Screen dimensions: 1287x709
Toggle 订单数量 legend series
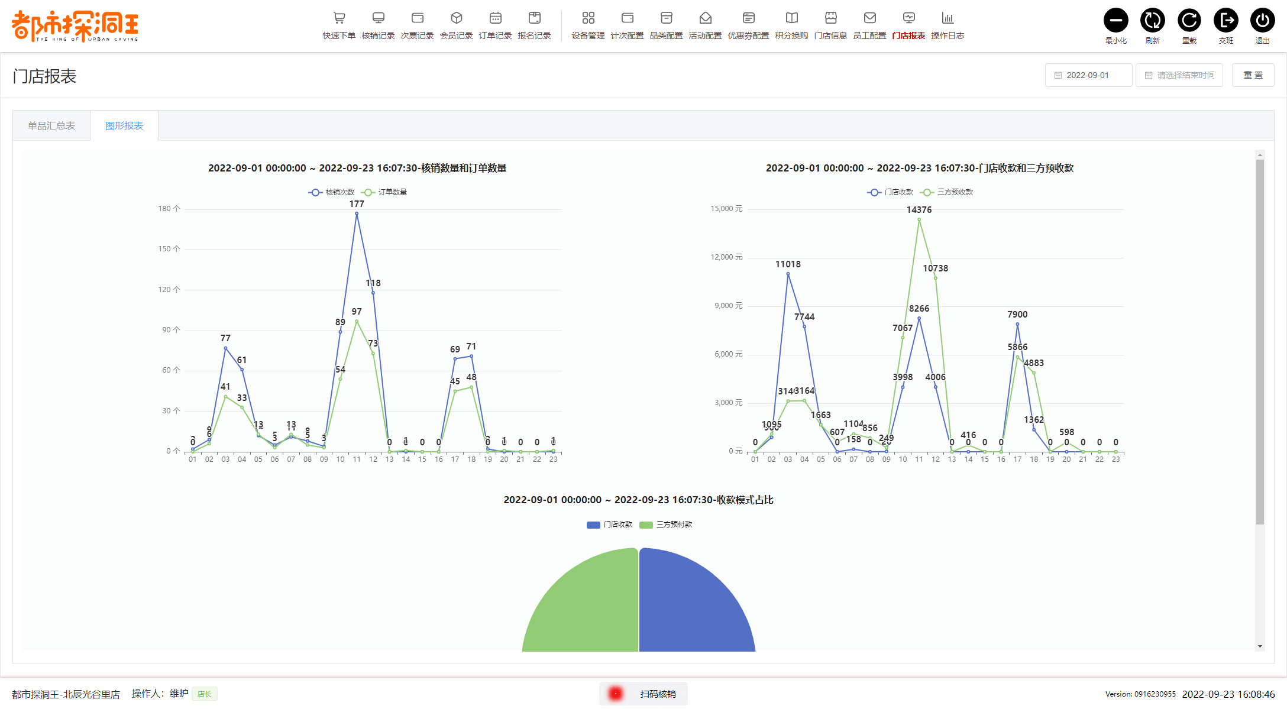click(384, 192)
